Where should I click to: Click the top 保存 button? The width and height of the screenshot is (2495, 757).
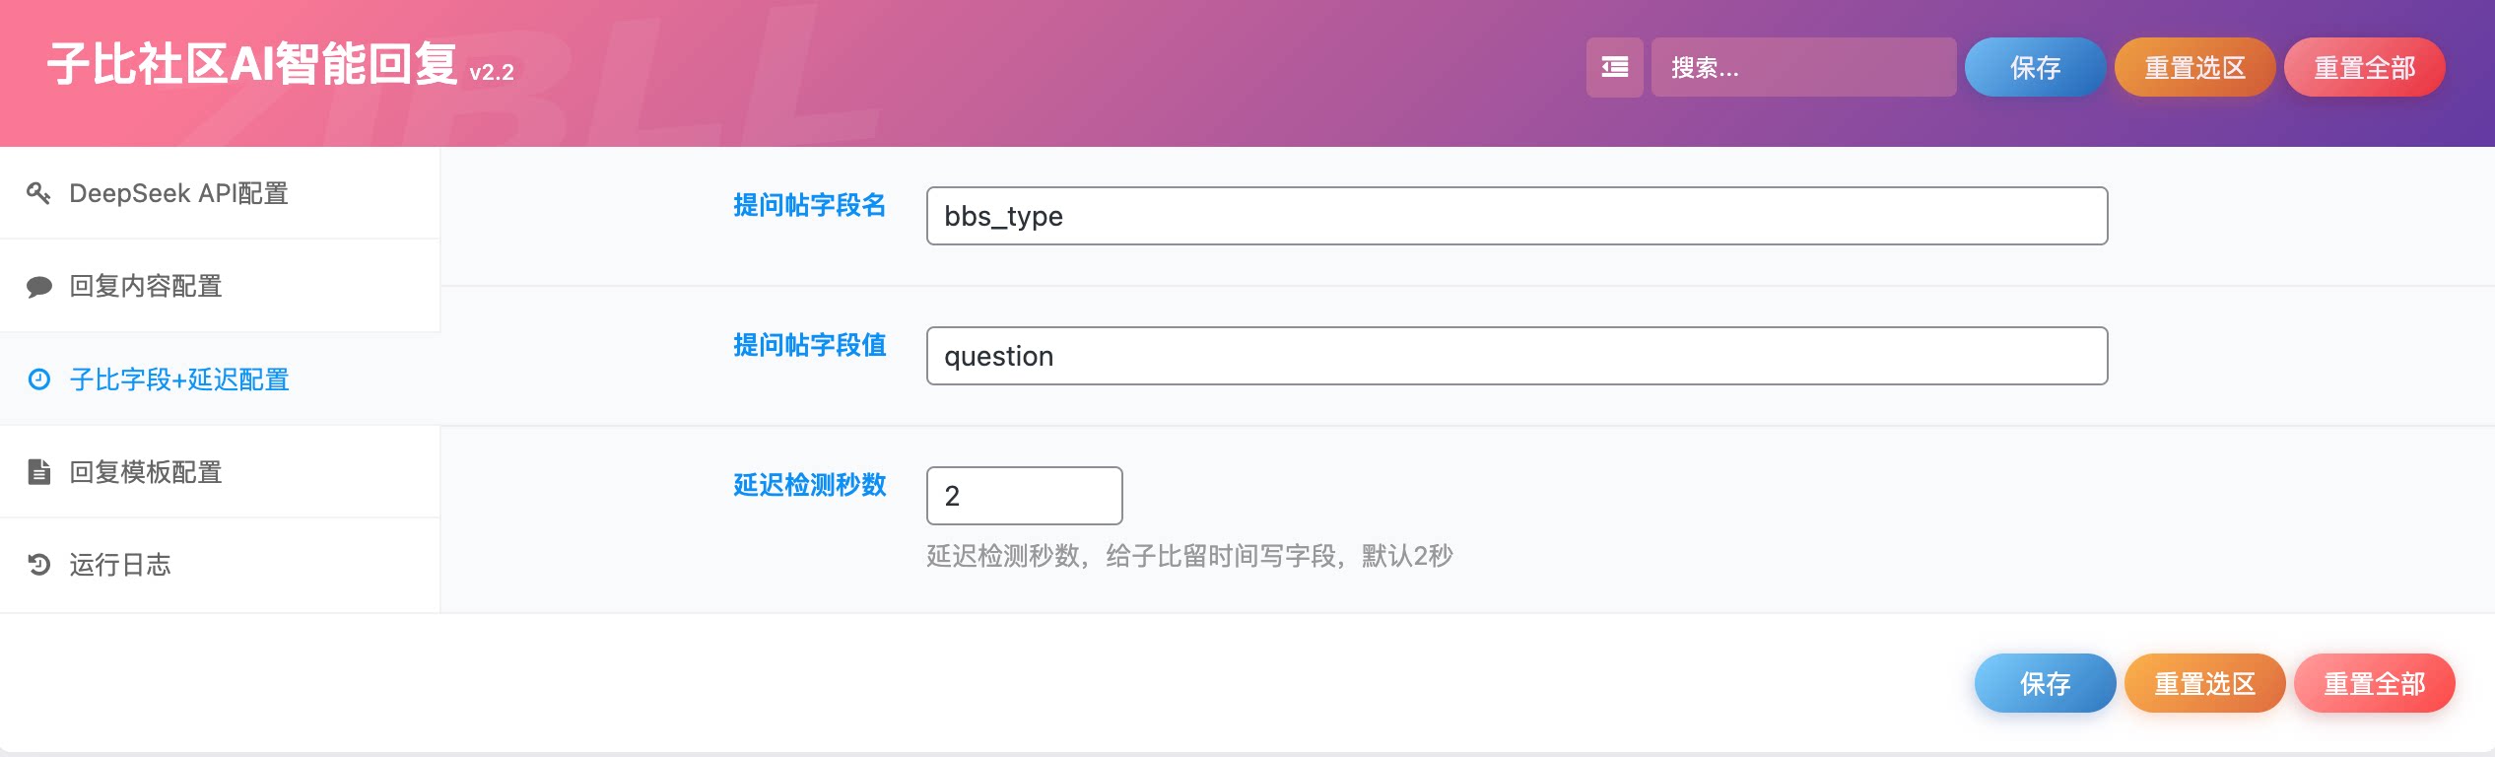pyautogui.click(x=2035, y=67)
